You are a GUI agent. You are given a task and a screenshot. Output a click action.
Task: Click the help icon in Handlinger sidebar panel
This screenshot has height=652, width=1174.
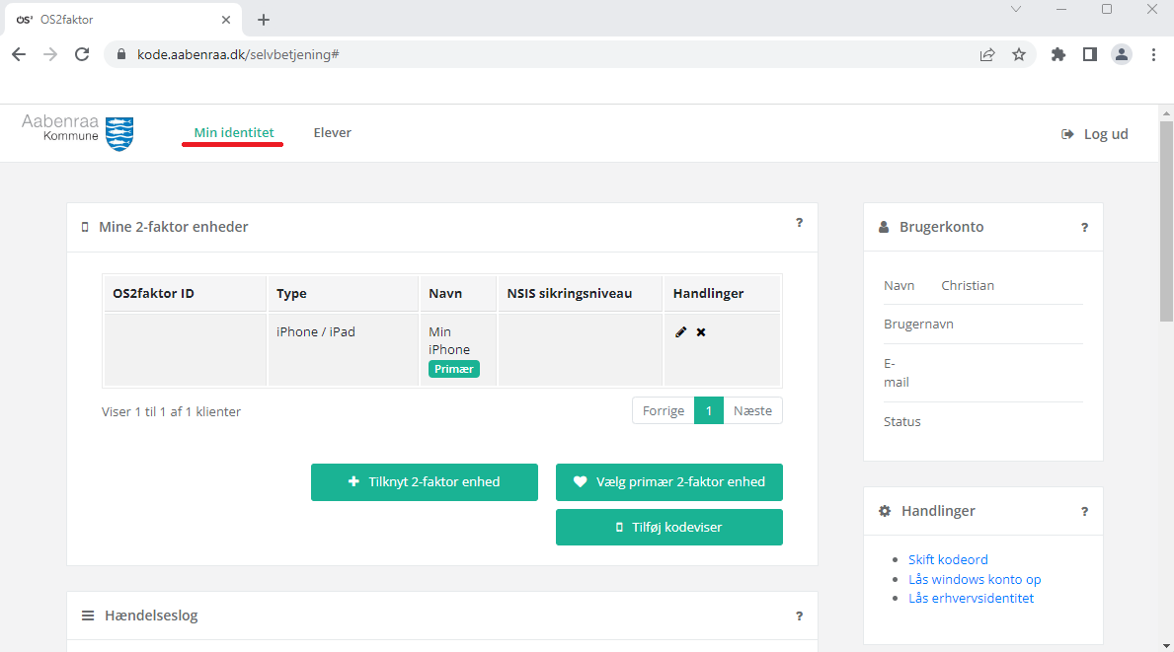pyautogui.click(x=1084, y=511)
